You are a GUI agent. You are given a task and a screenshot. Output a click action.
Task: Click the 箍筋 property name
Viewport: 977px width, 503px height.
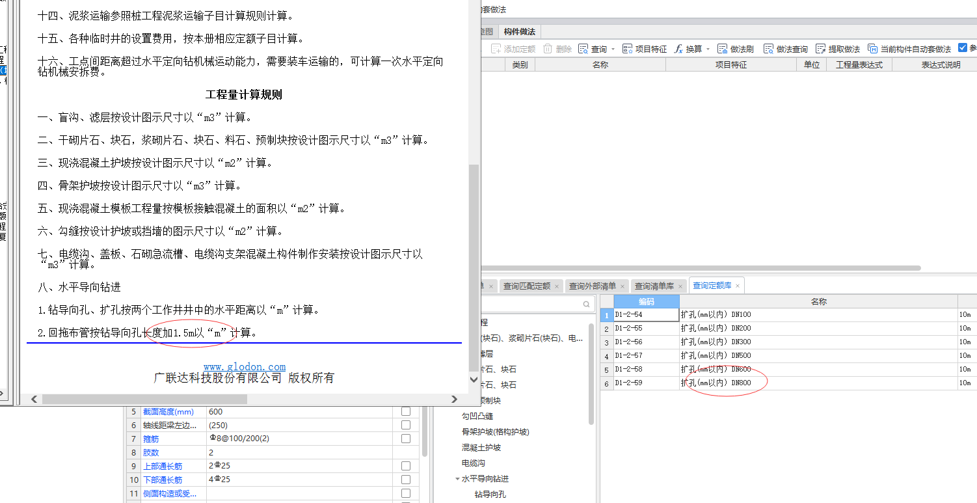point(151,439)
